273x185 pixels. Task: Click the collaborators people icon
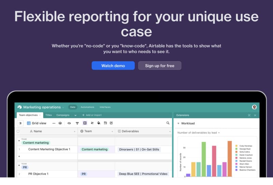(x=60, y=123)
